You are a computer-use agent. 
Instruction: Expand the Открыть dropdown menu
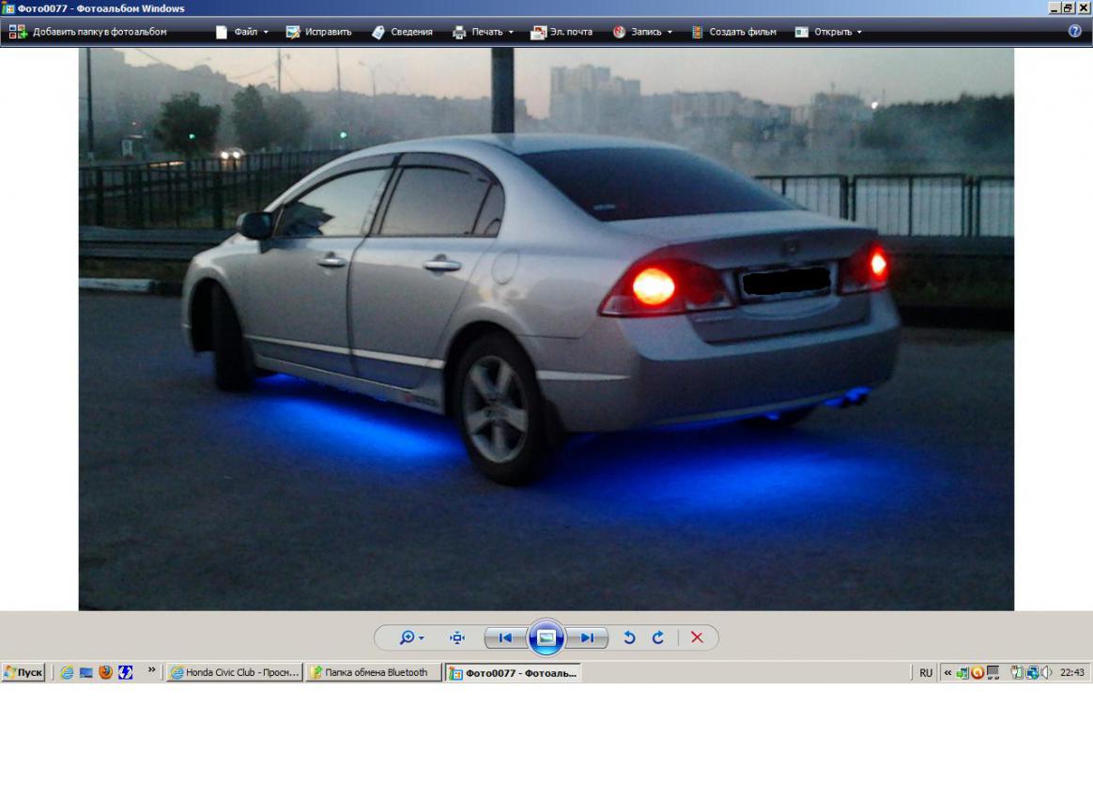(x=828, y=32)
